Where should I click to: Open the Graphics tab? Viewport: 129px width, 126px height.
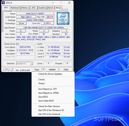pos(42,8)
